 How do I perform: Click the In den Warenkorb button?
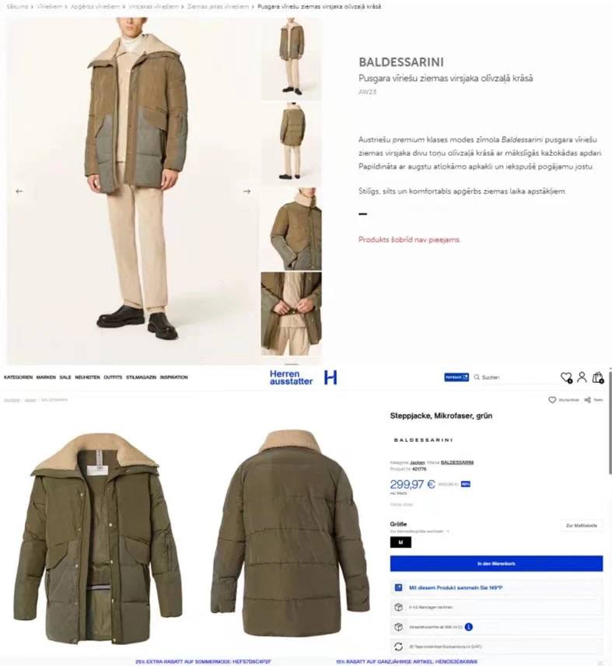pyautogui.click(x=497, y=563)
